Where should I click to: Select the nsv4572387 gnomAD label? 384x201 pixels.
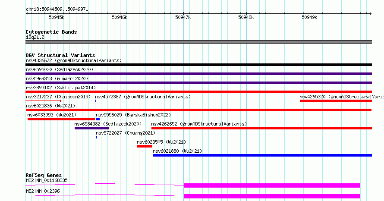(x=143, y=97)
